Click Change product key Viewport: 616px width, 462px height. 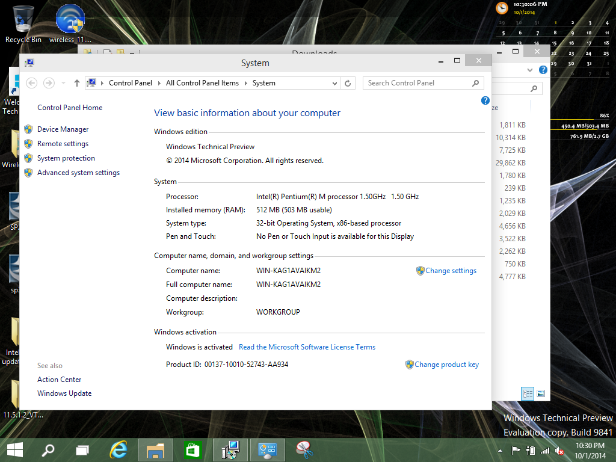pos(447,365)
